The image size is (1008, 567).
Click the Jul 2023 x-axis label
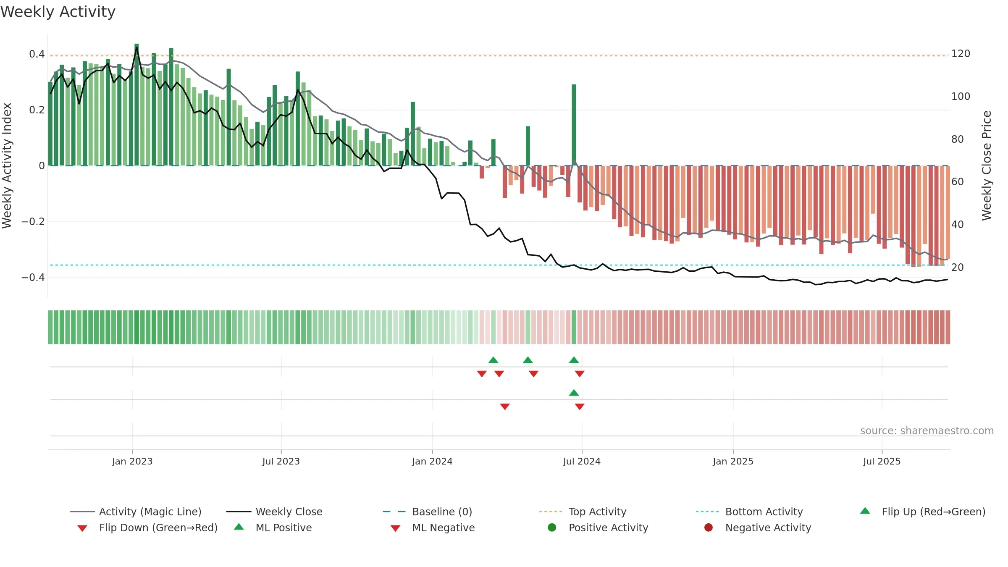(281, 461)
